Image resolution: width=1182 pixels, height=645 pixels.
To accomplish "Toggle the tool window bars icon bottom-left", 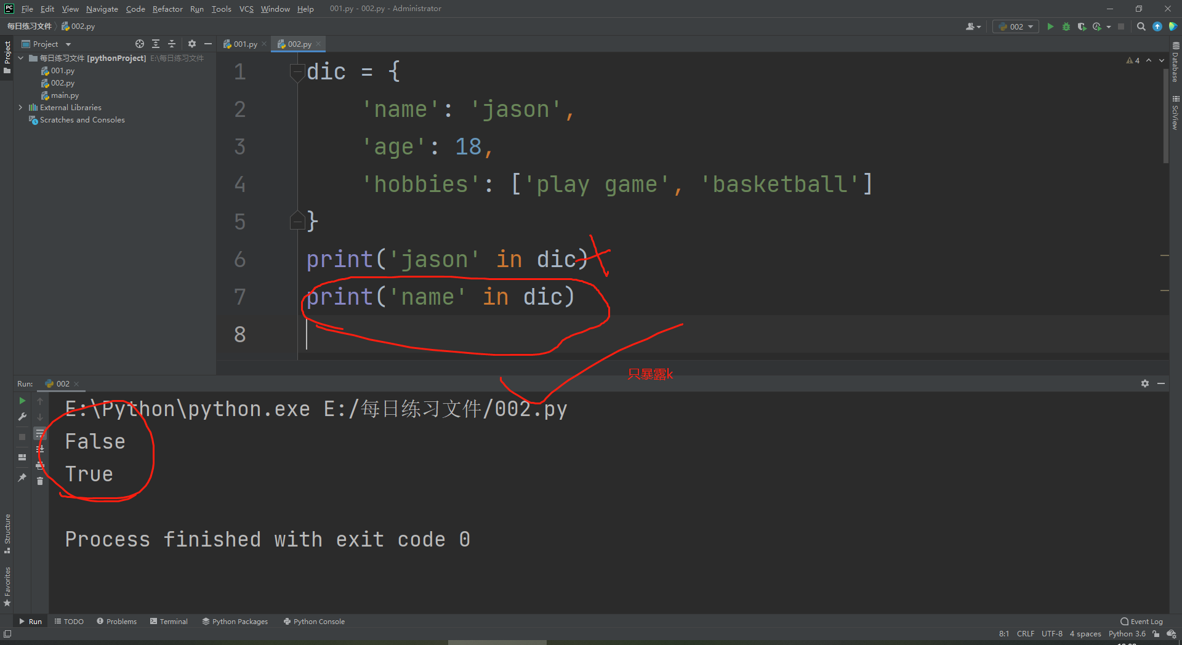I will (7, 634).
